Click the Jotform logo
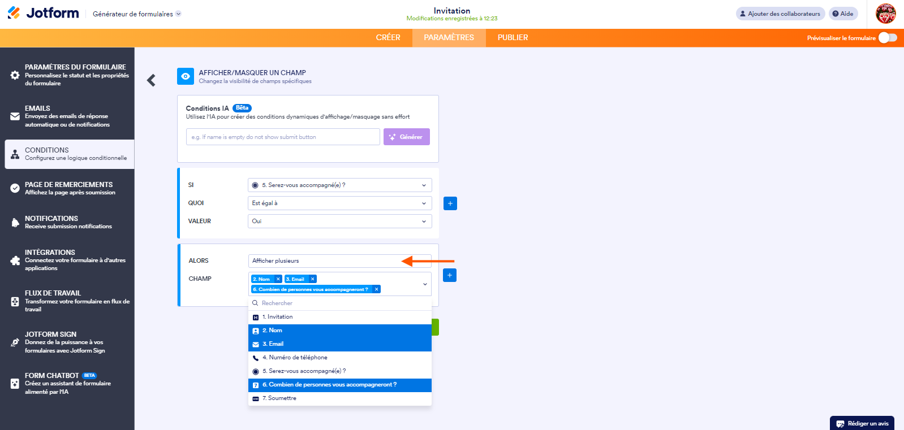 (44, 13)
